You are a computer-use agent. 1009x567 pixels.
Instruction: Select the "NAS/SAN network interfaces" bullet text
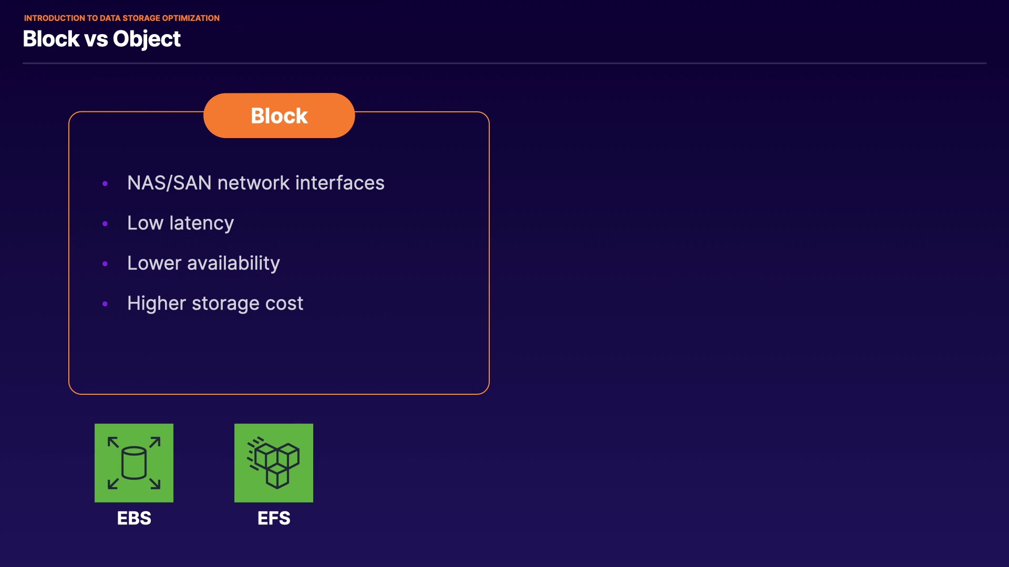pyautogui.click(x=255, y=183)
